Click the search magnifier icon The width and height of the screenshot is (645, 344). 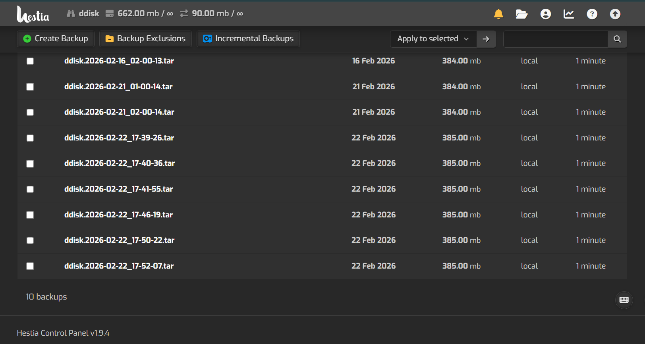[x=617, y=39]
